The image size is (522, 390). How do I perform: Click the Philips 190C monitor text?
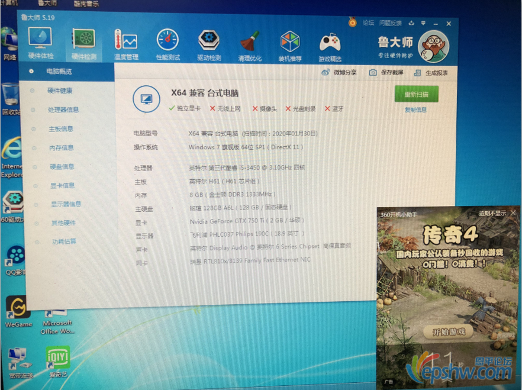247,234
